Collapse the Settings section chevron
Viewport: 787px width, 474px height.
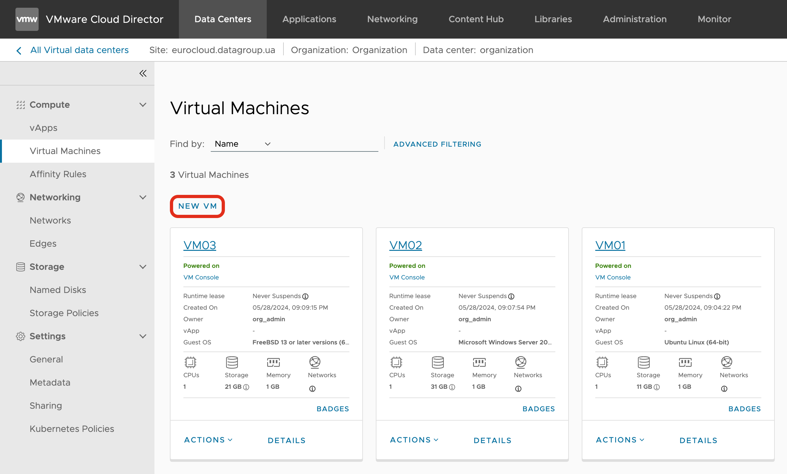pyautogui.click(x=143, y=336)
